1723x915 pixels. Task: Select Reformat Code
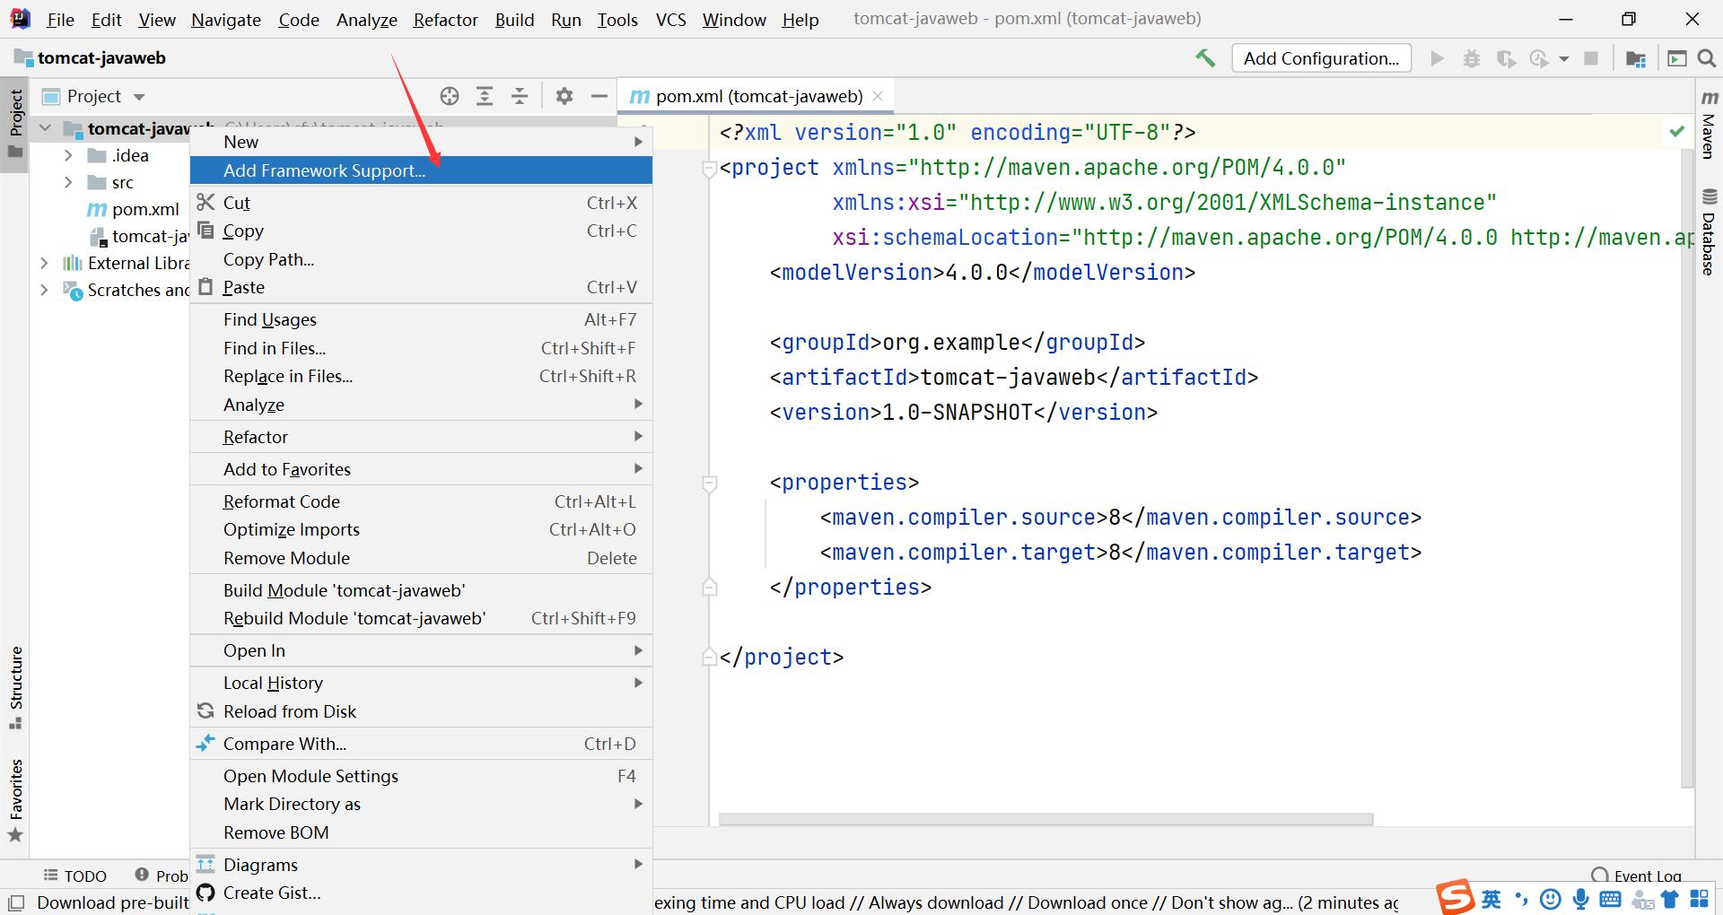click(x=421, y=501)
